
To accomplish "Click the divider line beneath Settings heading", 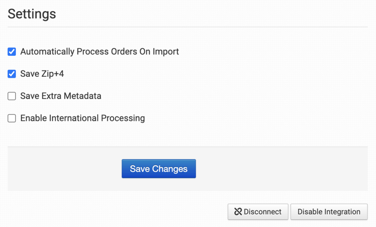I will (x=187, y=27).
